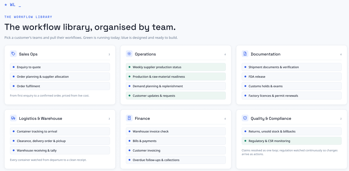Viewport: 349px width, 171px height.
Task: Click the WL logo in header
Action: click(x=13, y=5)
